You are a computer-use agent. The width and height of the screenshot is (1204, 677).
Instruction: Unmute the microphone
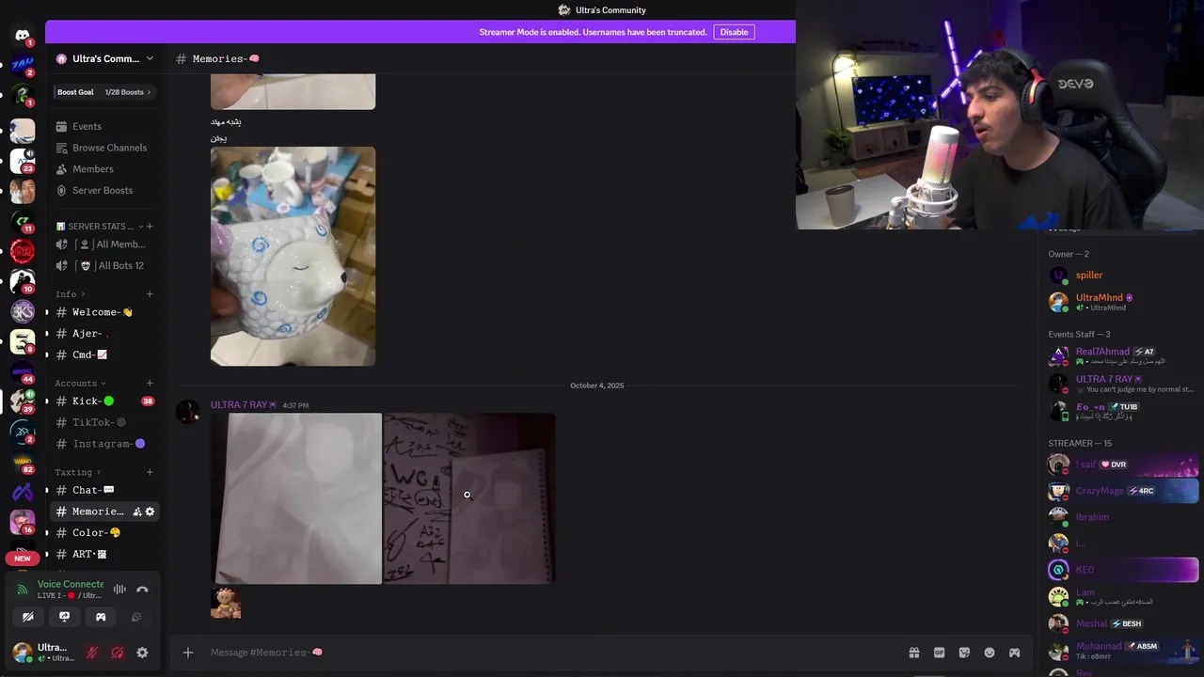92,653
